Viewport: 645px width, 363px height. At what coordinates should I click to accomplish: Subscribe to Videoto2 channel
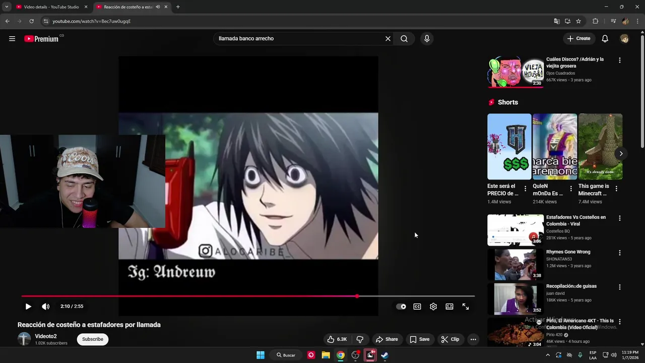point(93,339)
